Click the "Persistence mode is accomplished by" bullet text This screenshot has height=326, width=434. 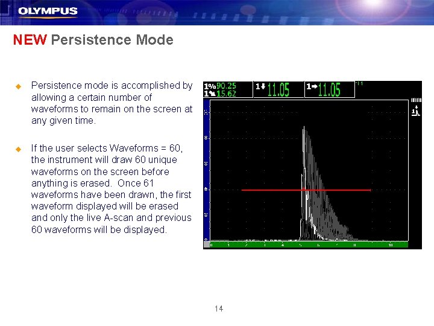click(112, 103)
